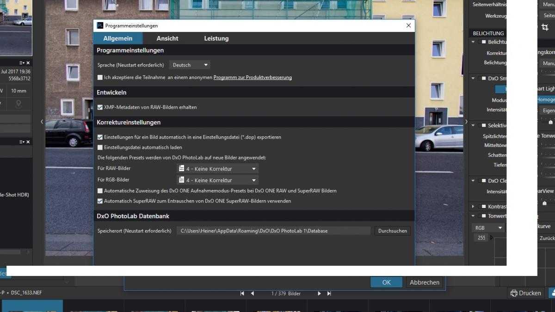Click preset icon in Für RGB-Bilder dropdown

pos(182,180)
